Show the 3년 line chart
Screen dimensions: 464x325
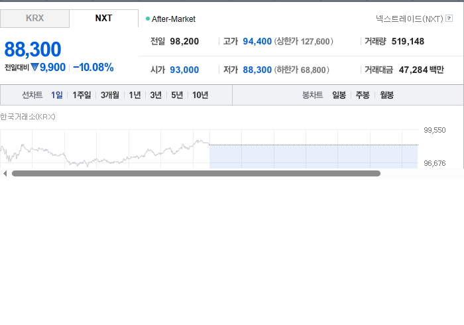pos(156,95)
